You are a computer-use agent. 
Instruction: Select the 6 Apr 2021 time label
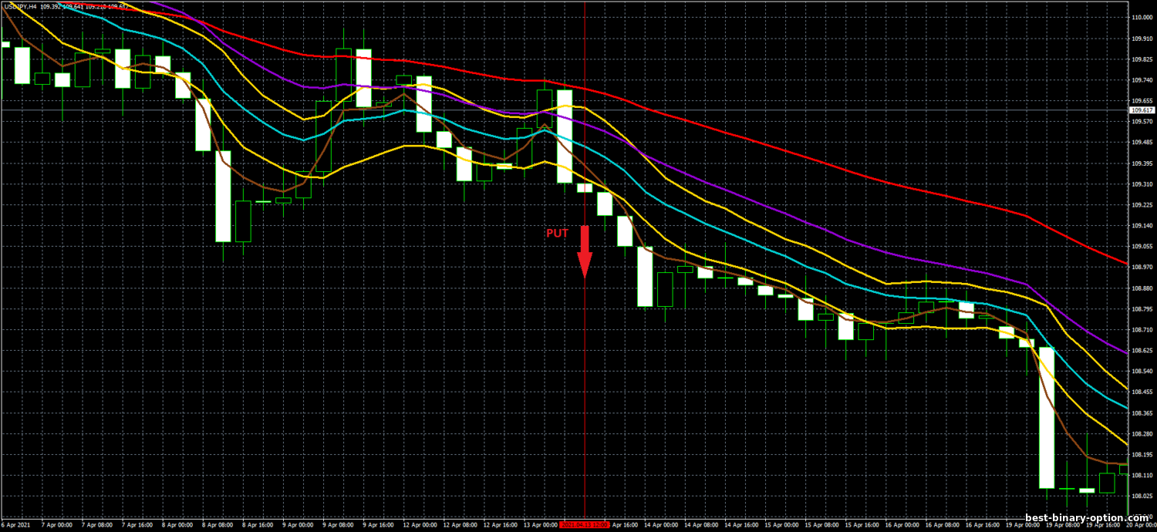tap(16, 525)
